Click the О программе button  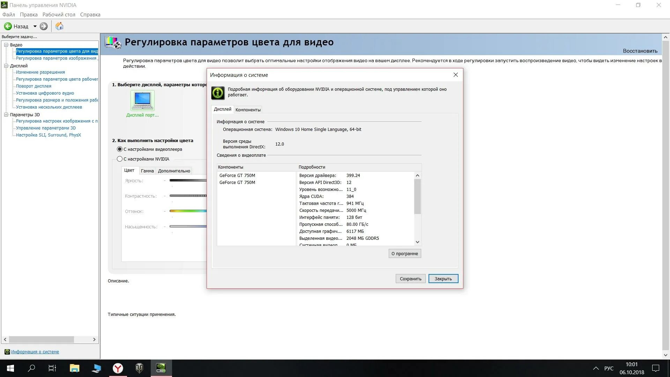(x=404, y=253)
